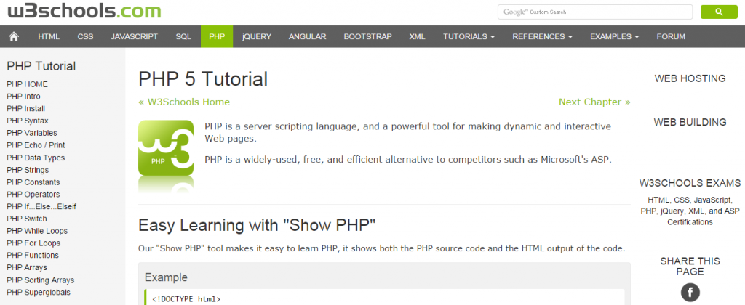Go to the HTML tab in navbar
745x305 pixels.
tap(49, 36)
